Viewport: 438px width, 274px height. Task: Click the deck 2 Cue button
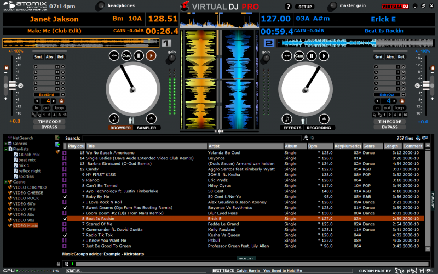pos(299,56)
